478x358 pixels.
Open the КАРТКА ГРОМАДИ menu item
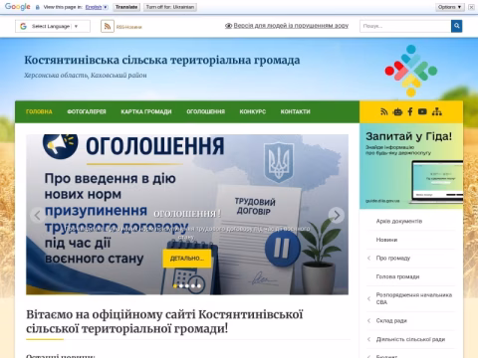pyautogui.click(x=146, y=111)
